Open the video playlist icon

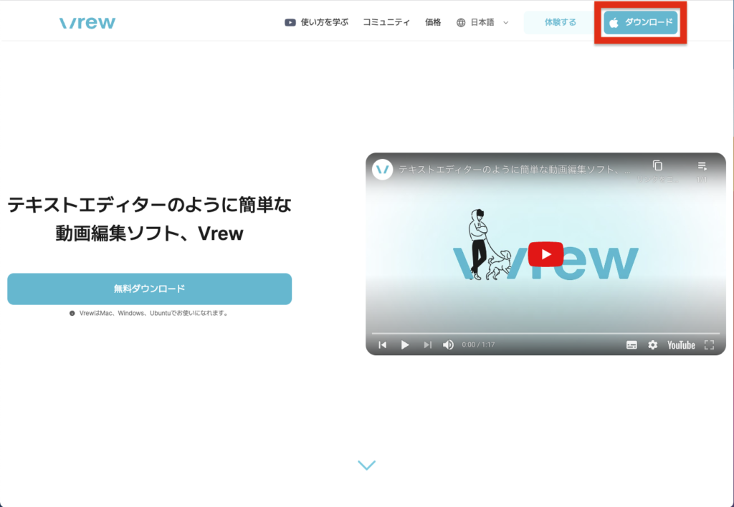702,165
